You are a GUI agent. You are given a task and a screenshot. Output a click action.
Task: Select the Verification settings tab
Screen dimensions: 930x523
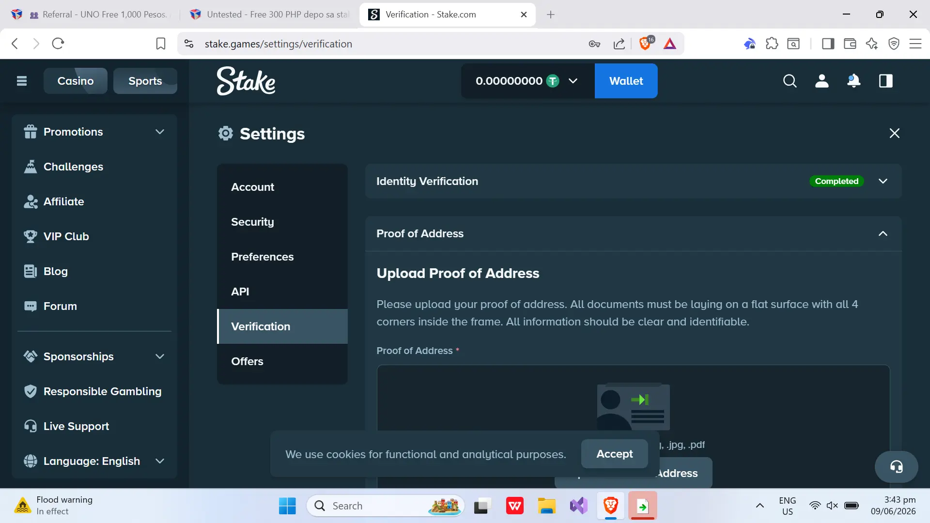click(x=282, y=326)
